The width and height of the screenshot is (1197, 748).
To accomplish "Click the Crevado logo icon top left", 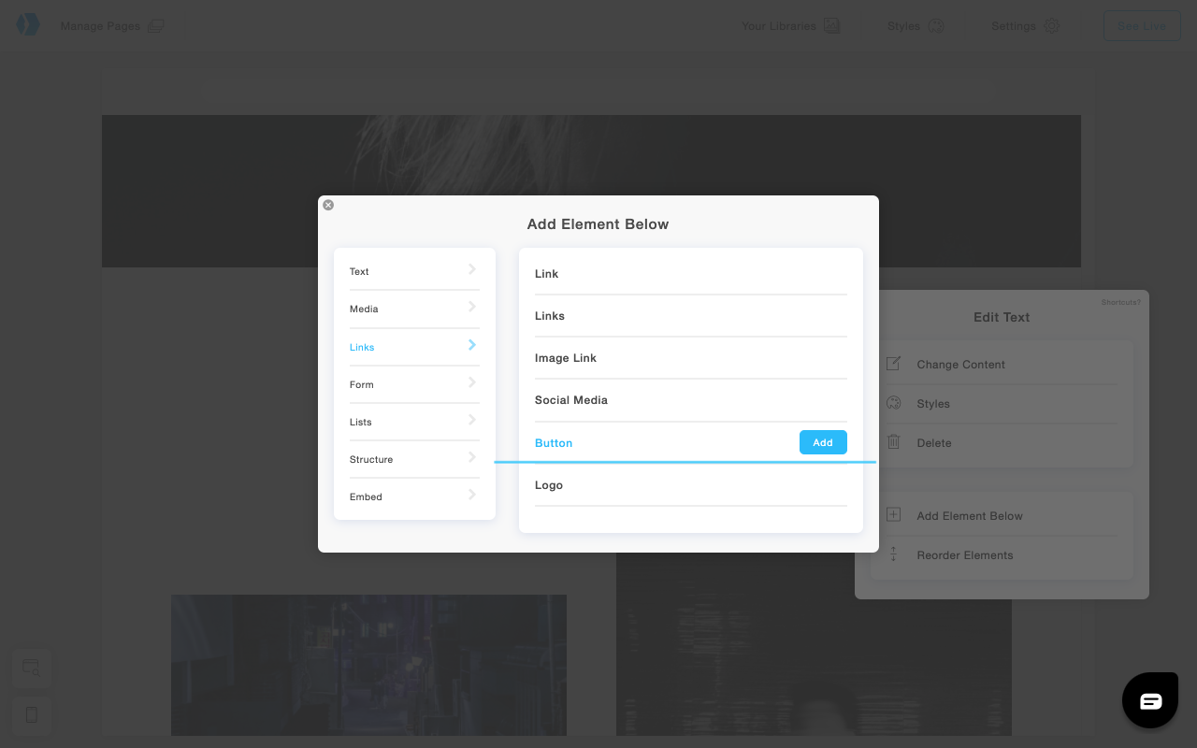I will [27, 23].
